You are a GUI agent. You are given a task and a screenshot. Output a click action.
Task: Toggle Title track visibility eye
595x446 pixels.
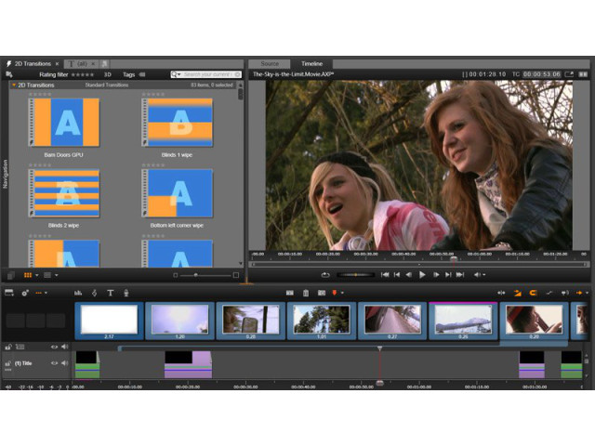coord(54,363)
